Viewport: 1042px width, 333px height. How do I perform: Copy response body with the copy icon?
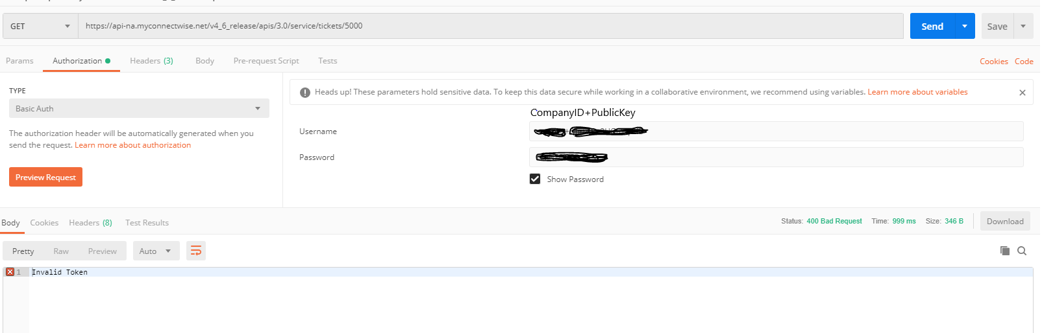click(x=1005, y=251)
